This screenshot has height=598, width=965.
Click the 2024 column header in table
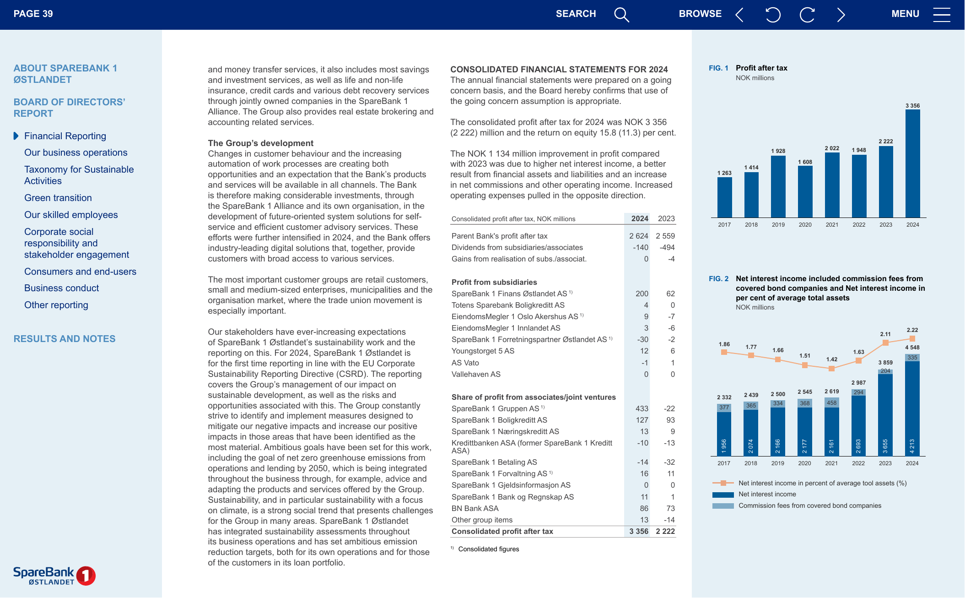(640, 219)
